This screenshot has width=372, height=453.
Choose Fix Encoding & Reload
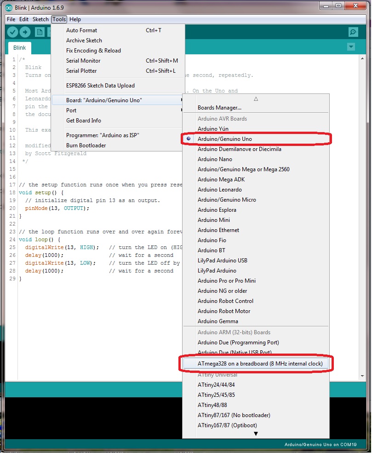click(x=118, y=51)
